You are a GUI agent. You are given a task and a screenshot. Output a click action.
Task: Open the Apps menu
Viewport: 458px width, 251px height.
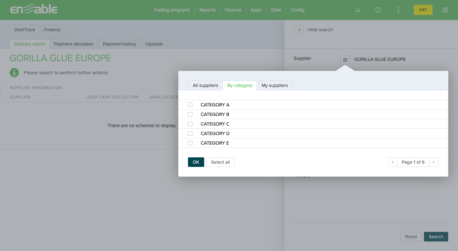pyautogui.click(x=256, y=10)
